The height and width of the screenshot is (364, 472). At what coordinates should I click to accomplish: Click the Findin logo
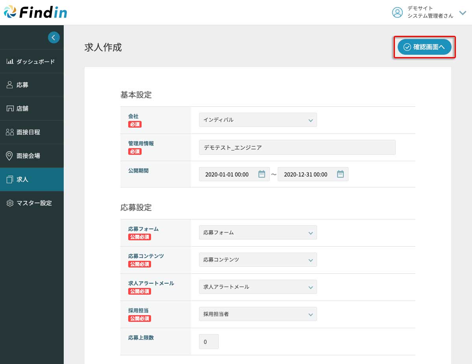35,12
